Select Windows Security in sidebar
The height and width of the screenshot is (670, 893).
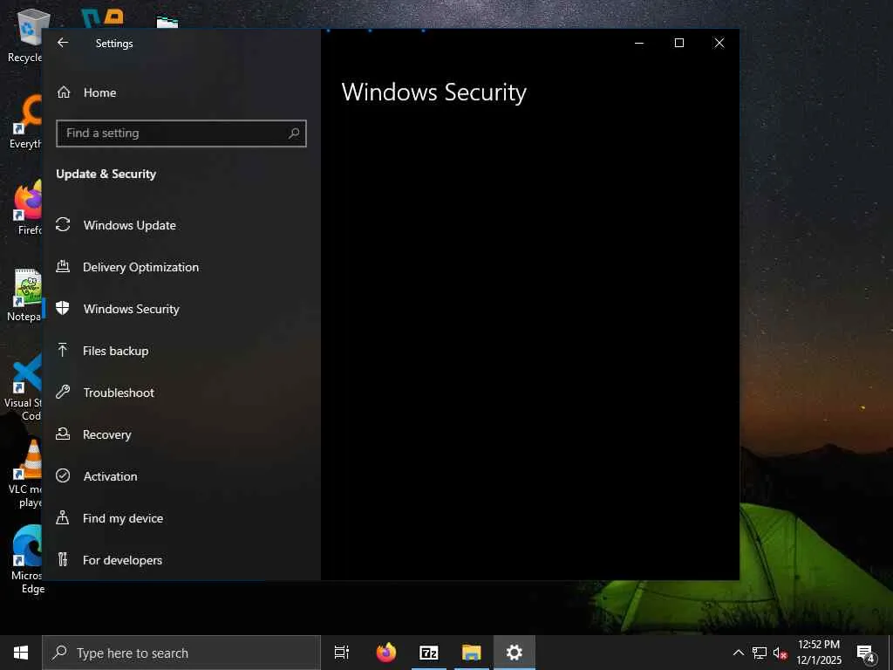[x=181, y=309]
